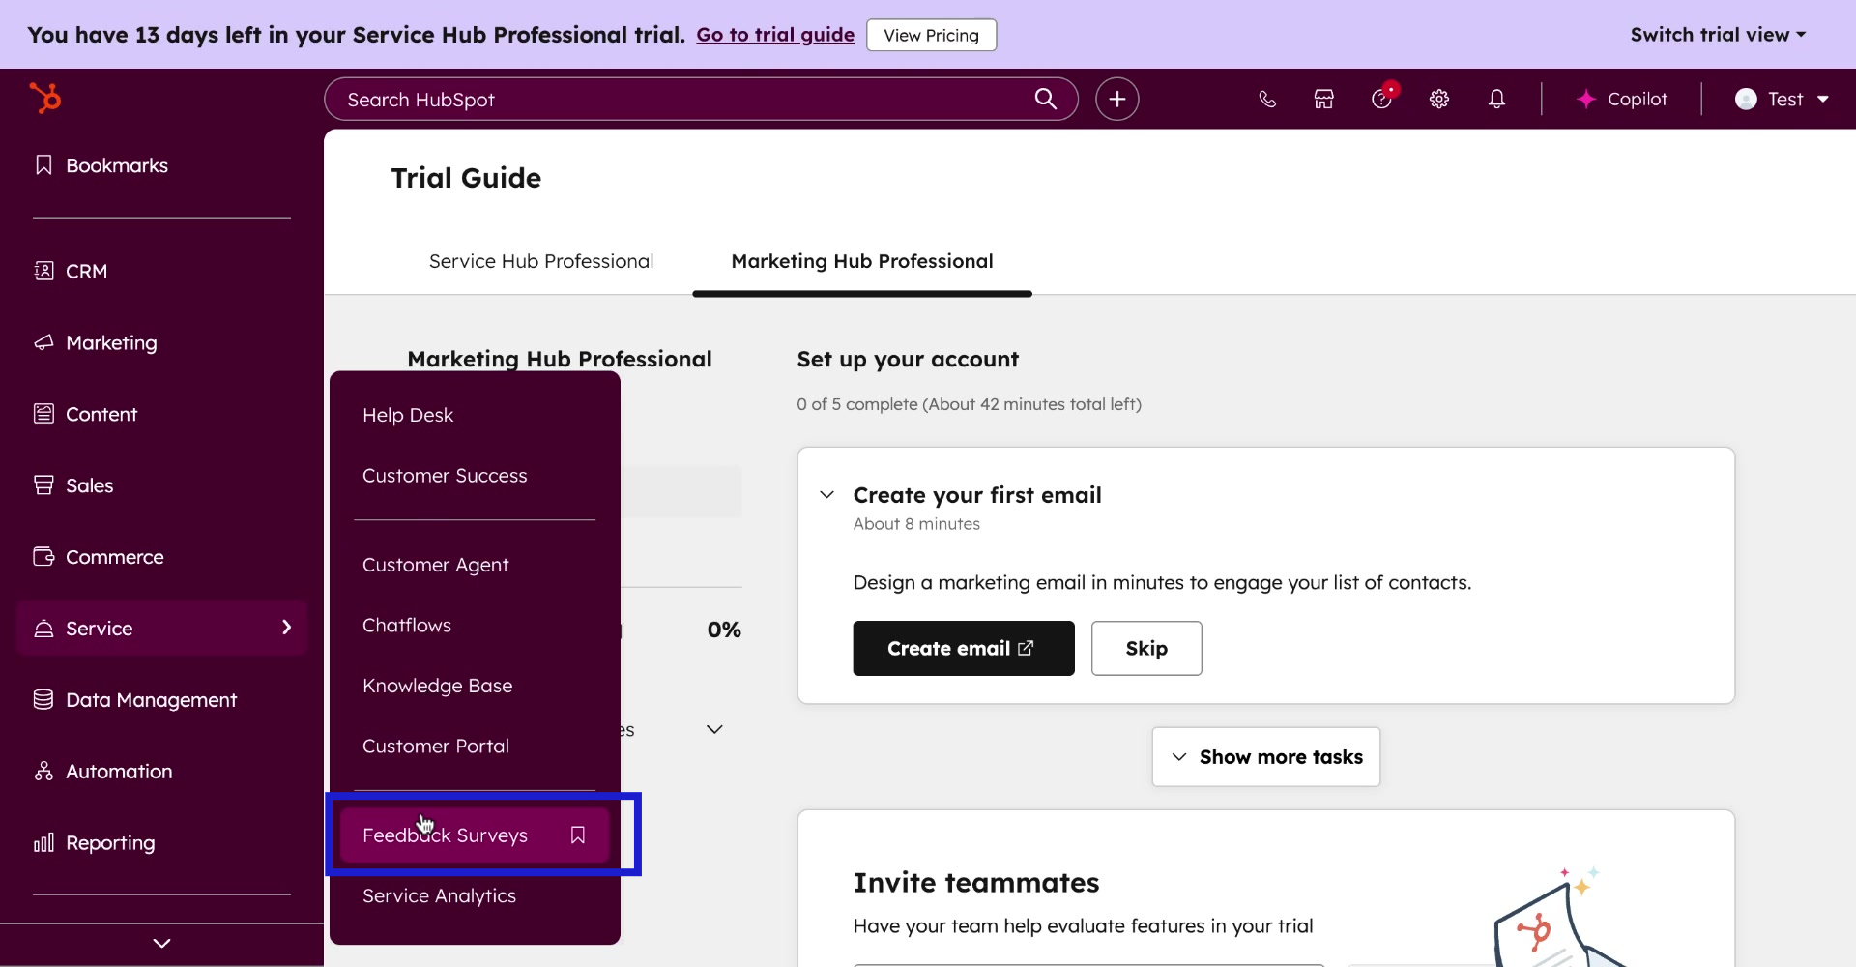
Task: Choose Help Desk in the Service submenu
Action: pos(407,415)
